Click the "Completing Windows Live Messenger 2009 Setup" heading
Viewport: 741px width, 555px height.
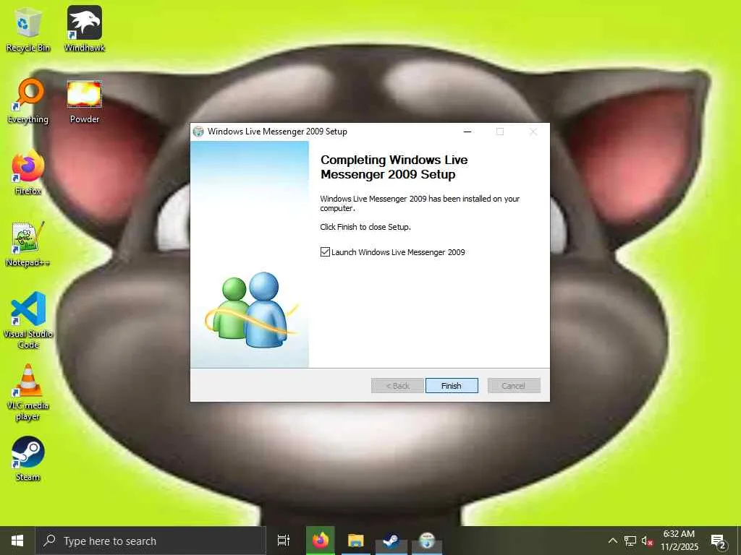(394, 167)
